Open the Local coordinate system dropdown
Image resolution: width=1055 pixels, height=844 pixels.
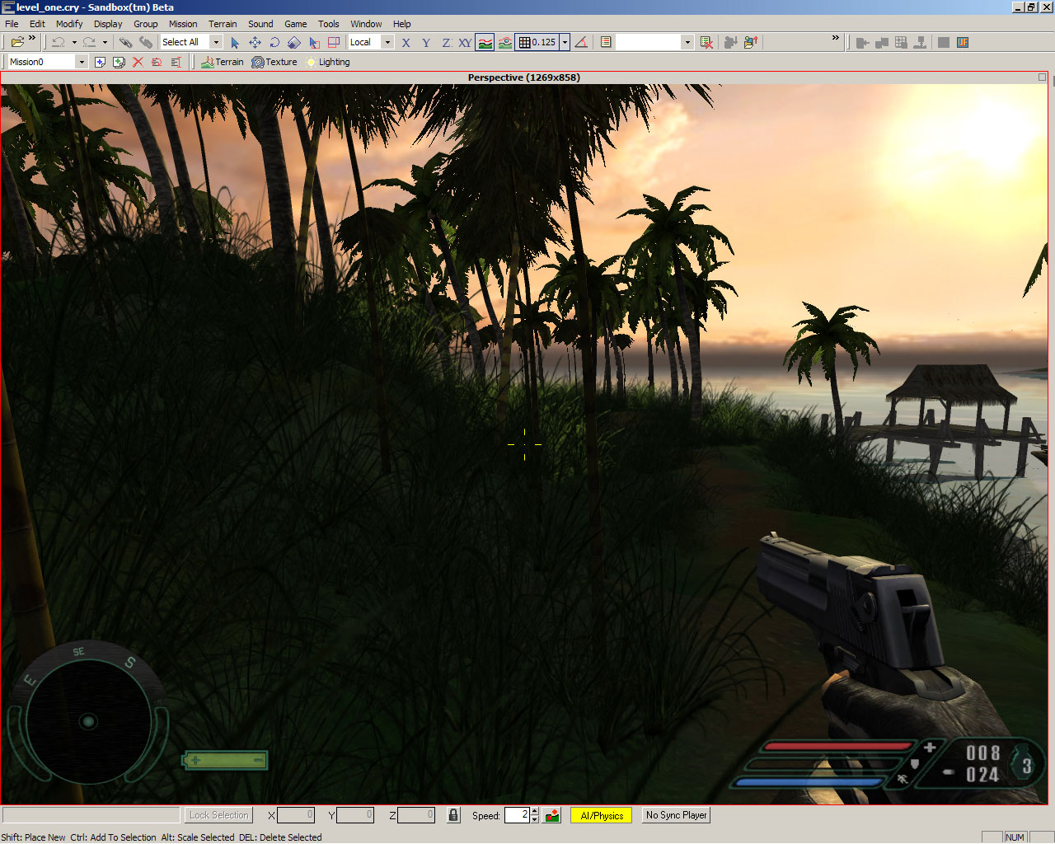pos(387,42)
